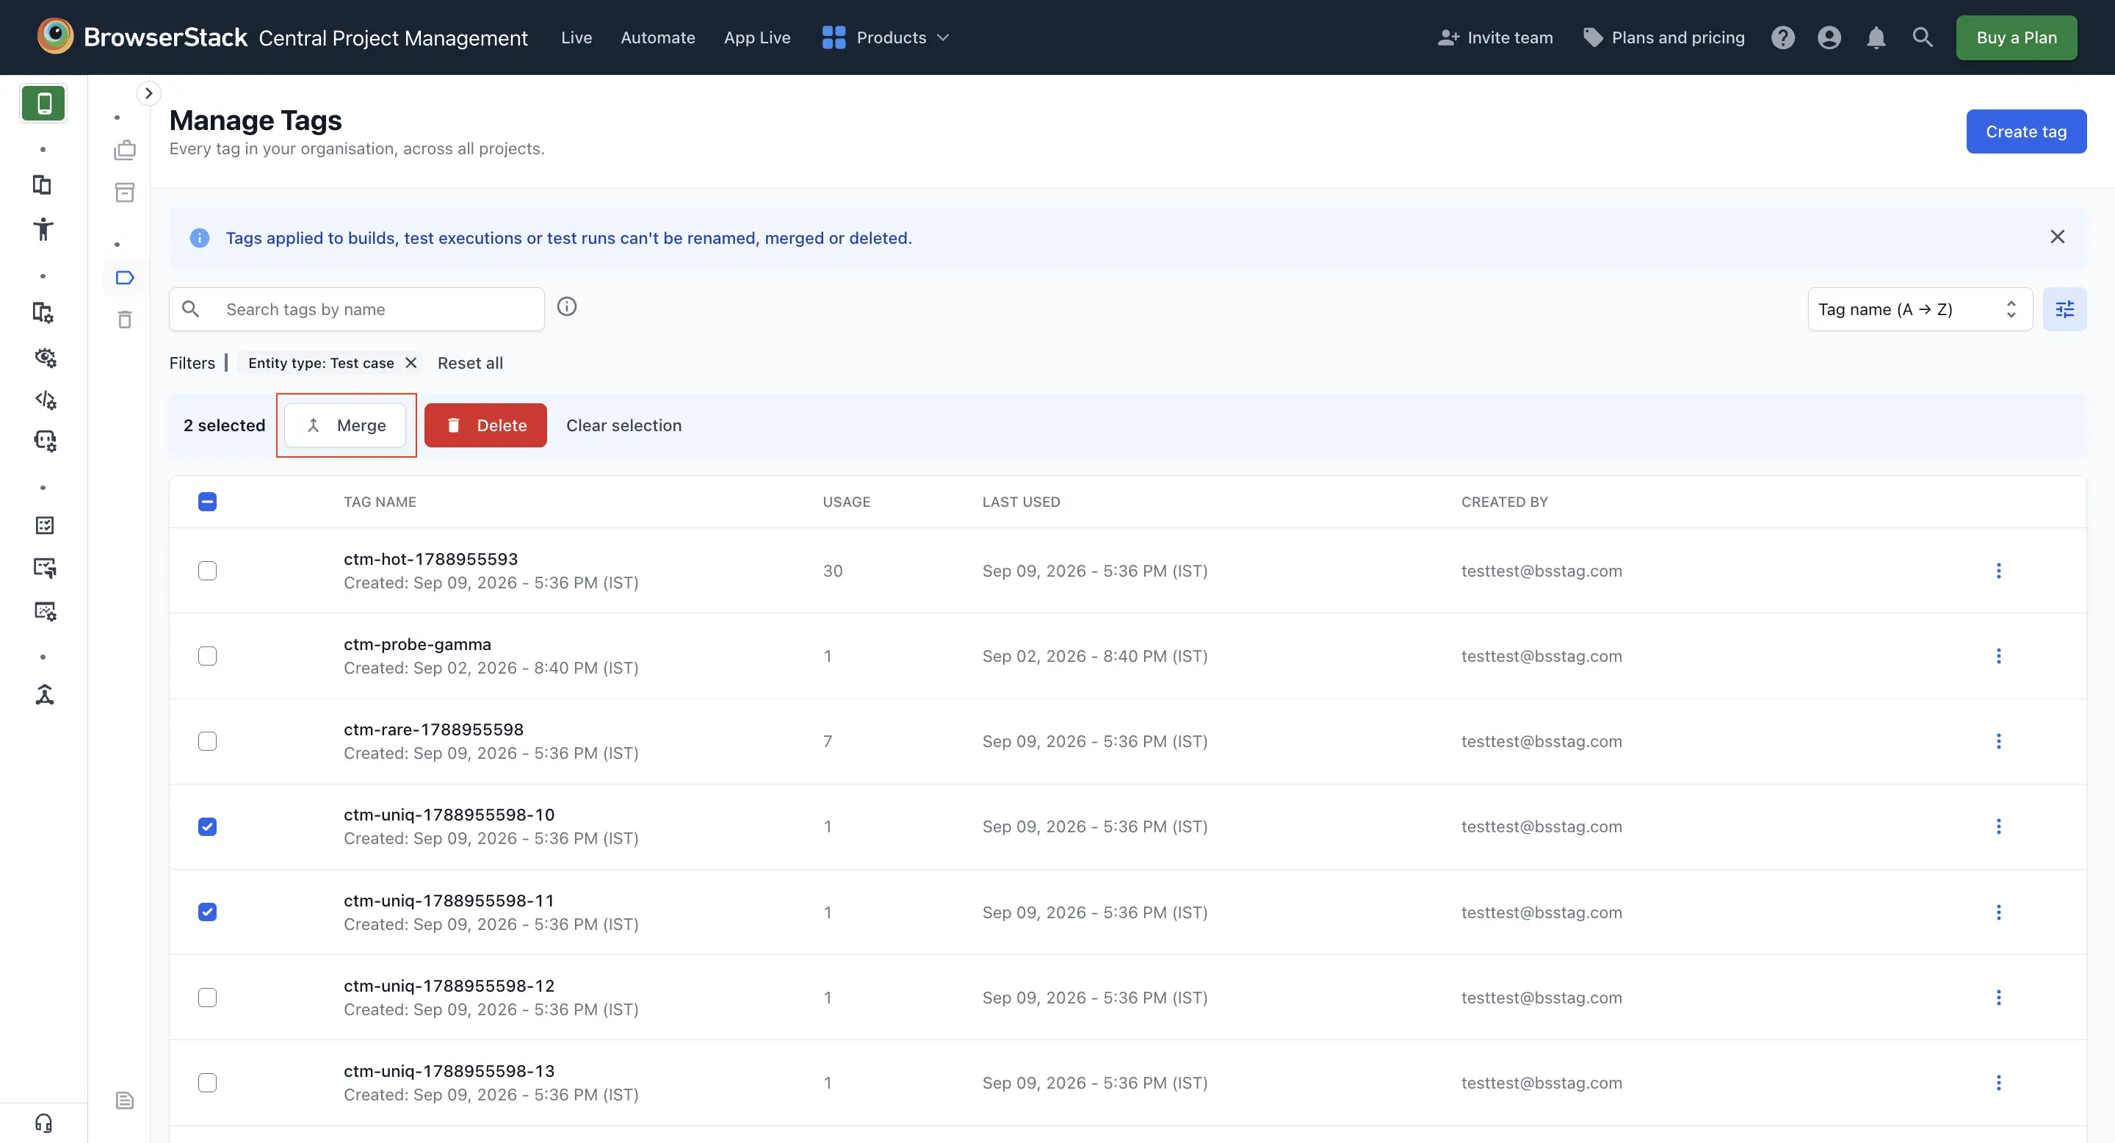Open the accessibility figure sidebar icon
This screenshot has height=1143, width=2115.
[x=43, y=229]
